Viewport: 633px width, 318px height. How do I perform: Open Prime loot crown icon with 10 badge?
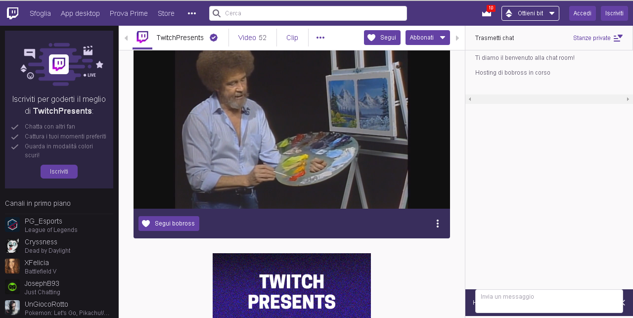point(487,13)
